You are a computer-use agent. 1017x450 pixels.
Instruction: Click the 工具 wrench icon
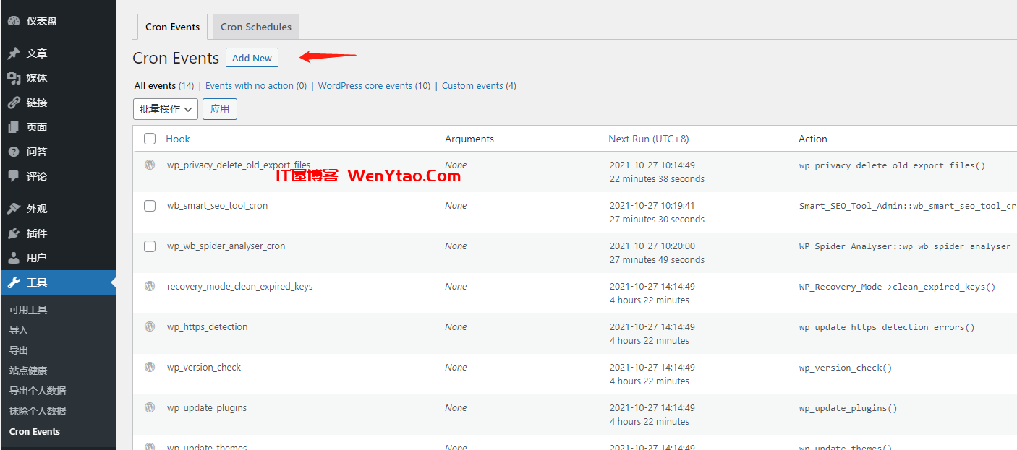[x=14, y=282]
